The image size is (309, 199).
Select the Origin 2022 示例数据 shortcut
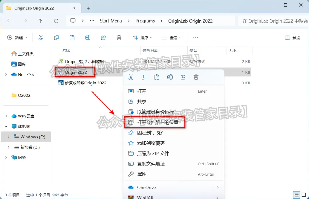(84, 62)
